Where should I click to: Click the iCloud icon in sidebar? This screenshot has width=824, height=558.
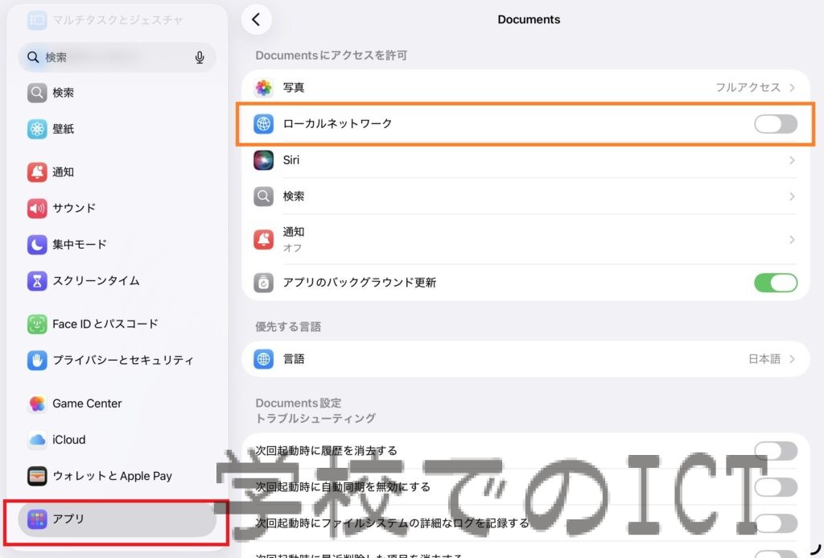(x=37, y=440)
